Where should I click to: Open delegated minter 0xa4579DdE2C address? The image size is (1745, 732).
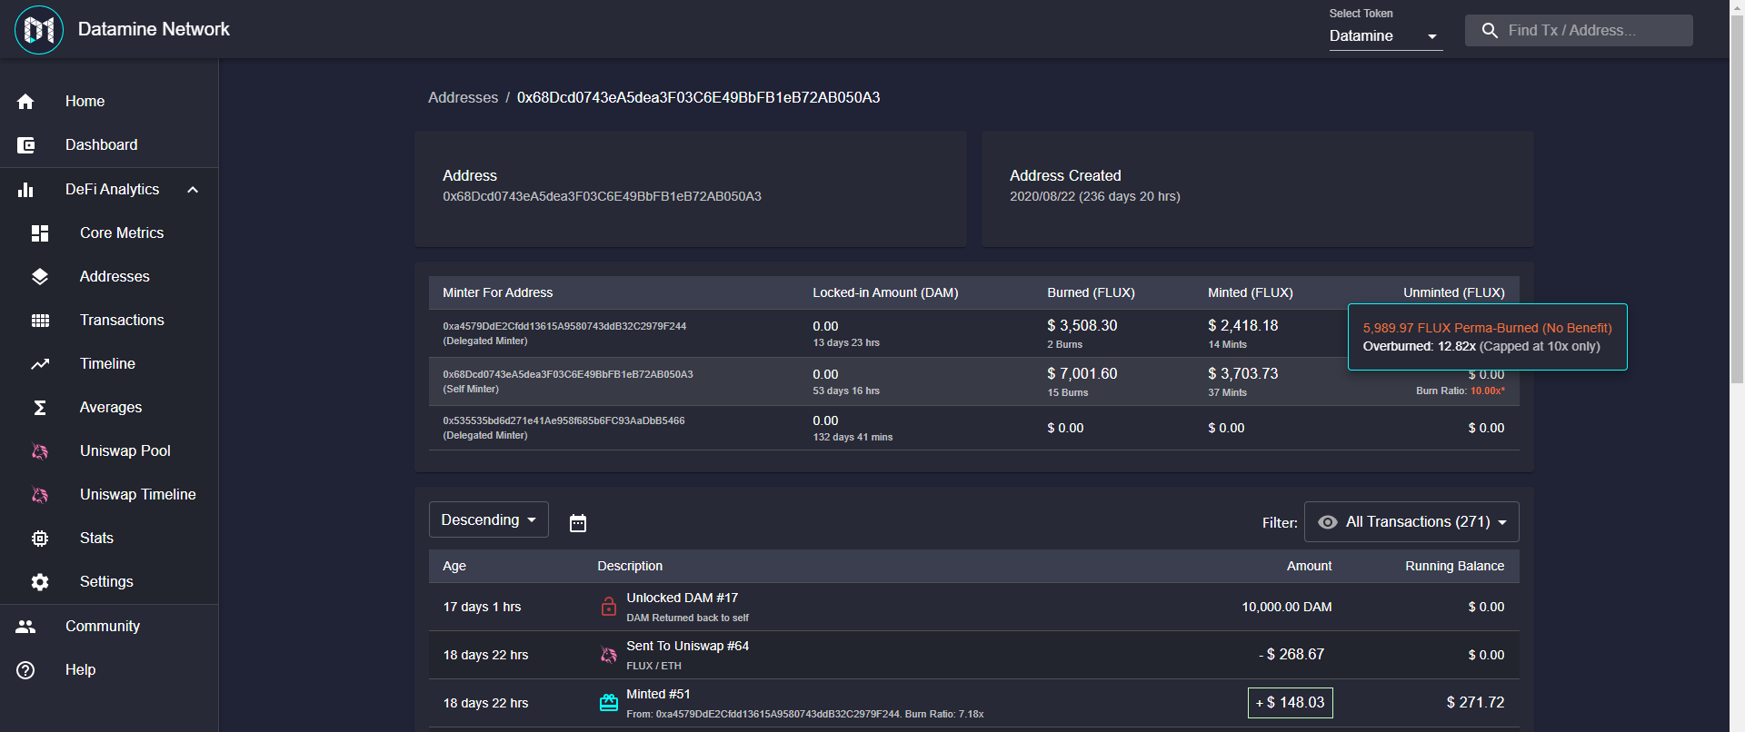point(564,326)
